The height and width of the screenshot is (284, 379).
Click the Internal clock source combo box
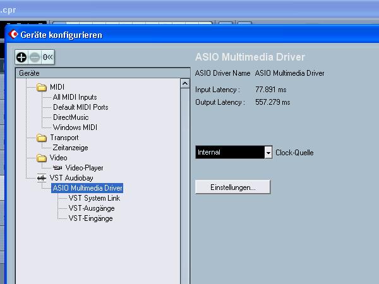click(234, 152)
